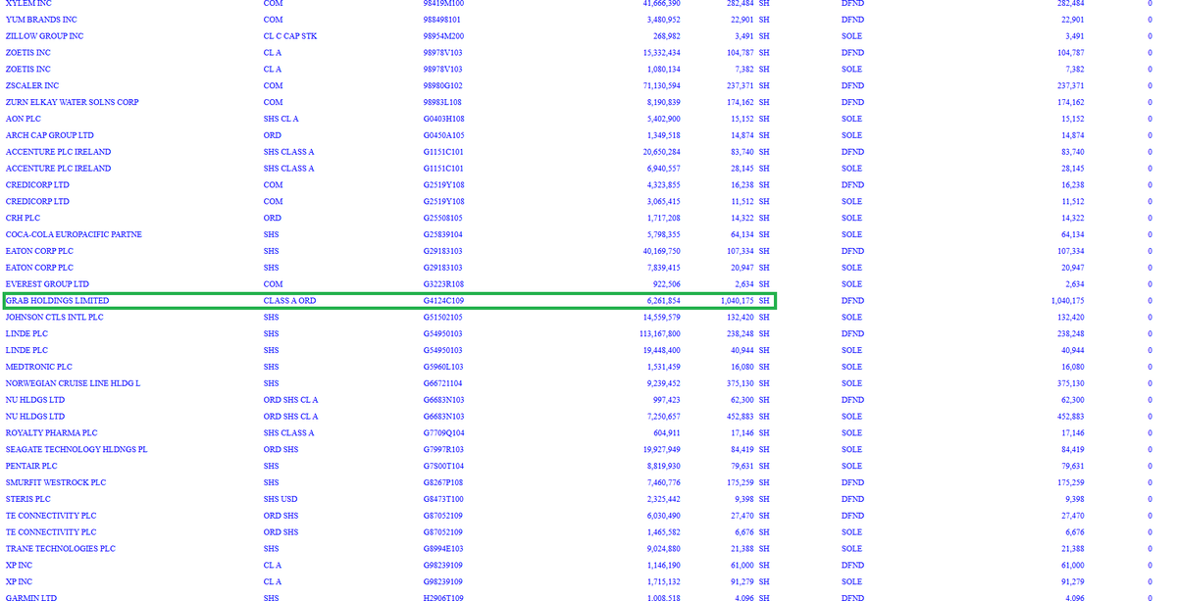Click the MEDTRONIC PLC issuer name
The image size is (1177, 601).
(39, 367)
